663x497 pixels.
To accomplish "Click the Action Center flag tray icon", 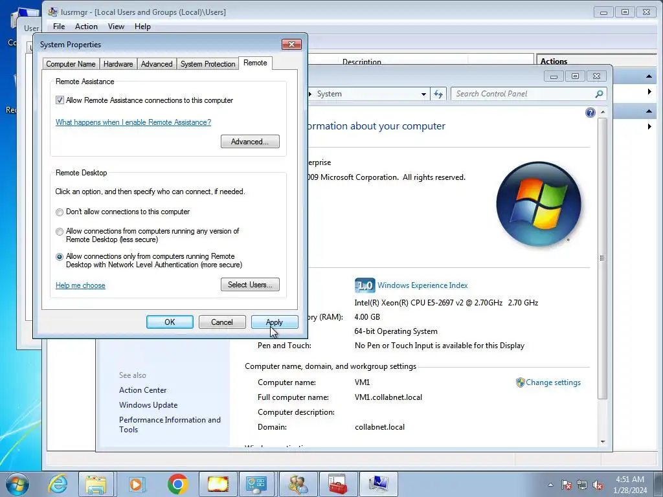I will click(x=567, y=485).
